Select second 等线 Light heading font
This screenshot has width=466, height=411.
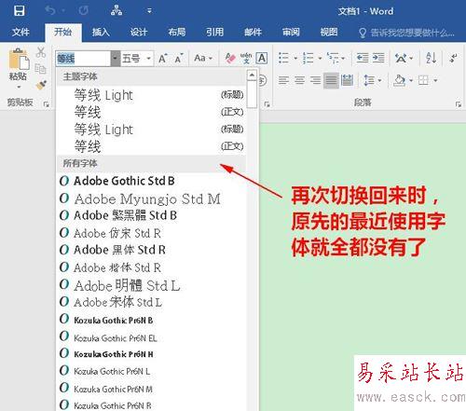coord(151,130)
